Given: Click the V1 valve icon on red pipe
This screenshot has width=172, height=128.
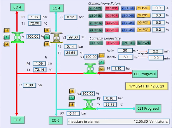Looking at the screenshot, I should pyautogui.click(x=17, y=37).
